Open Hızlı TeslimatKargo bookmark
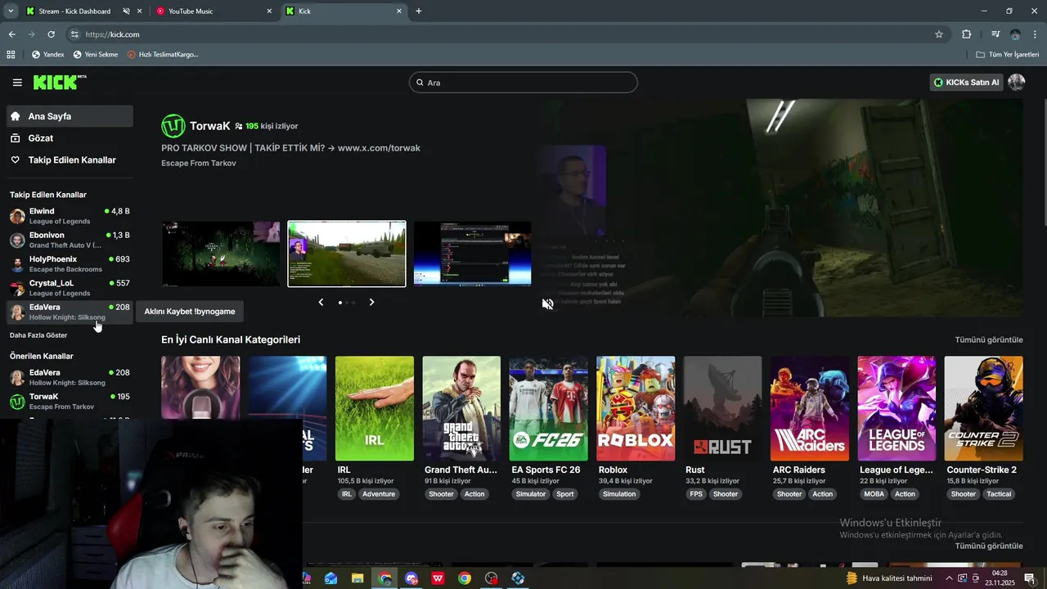This screenshot has width=1047, height=589. click(x=163, y=55)
